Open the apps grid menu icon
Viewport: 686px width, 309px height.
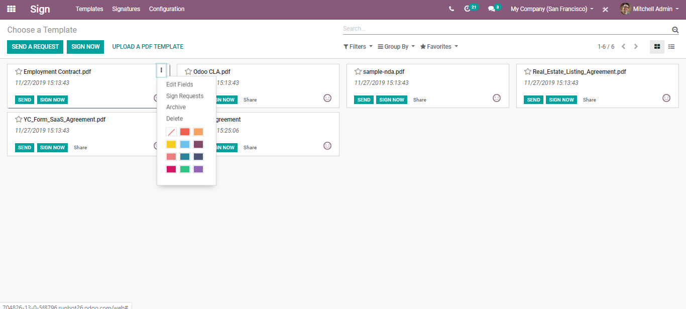[11, 9]
